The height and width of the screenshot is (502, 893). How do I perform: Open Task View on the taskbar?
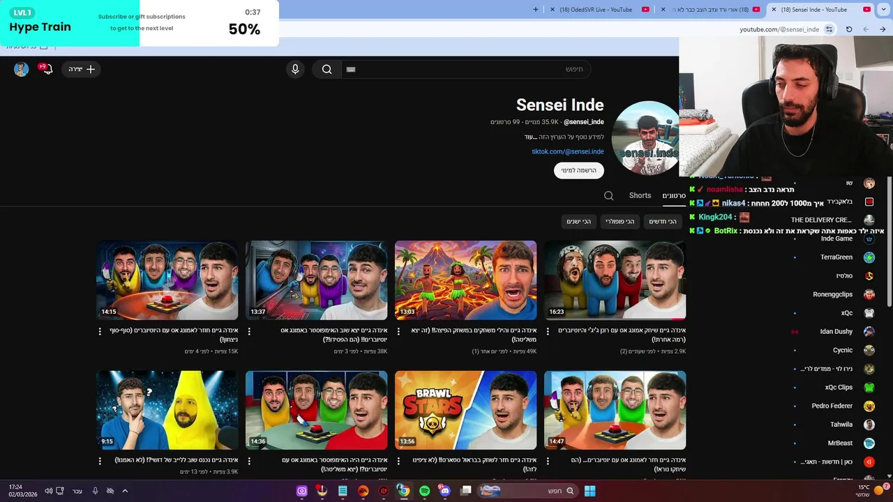[466, 491]
